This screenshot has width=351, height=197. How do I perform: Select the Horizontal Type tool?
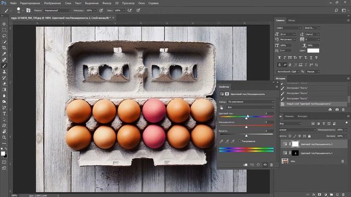click(x=4, y=113)
